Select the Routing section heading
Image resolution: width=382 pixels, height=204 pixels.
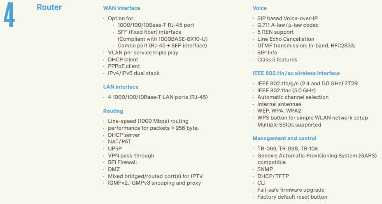(113, 111)
